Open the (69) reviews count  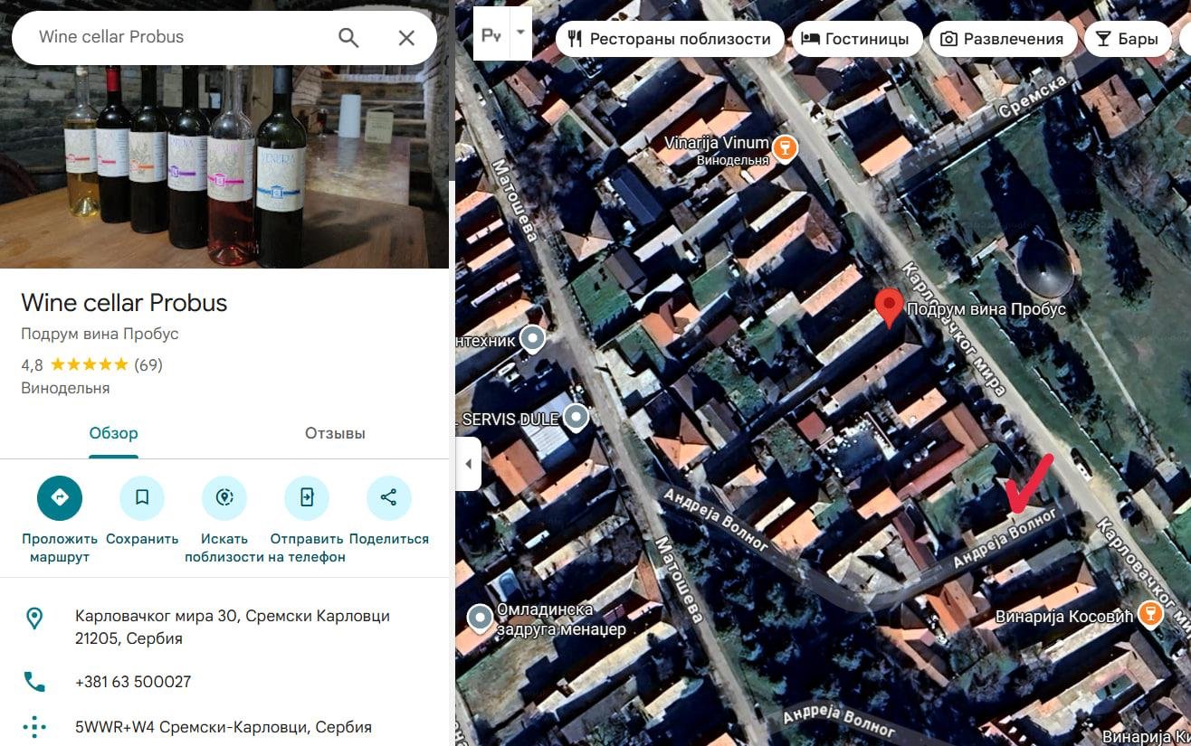pos(148,365)
